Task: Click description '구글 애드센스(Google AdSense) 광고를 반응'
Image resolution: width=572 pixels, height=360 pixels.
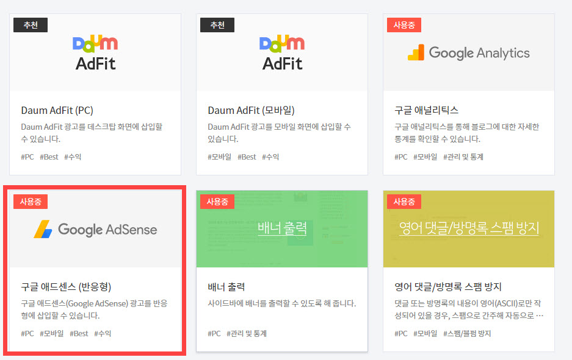Action: (94, 303)
